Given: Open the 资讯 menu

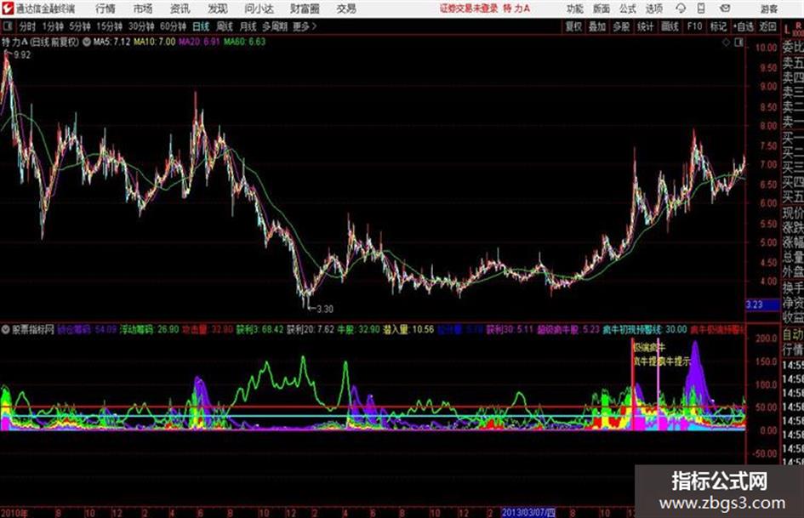Looking at the screenshot, I should (x=180, y=9).
